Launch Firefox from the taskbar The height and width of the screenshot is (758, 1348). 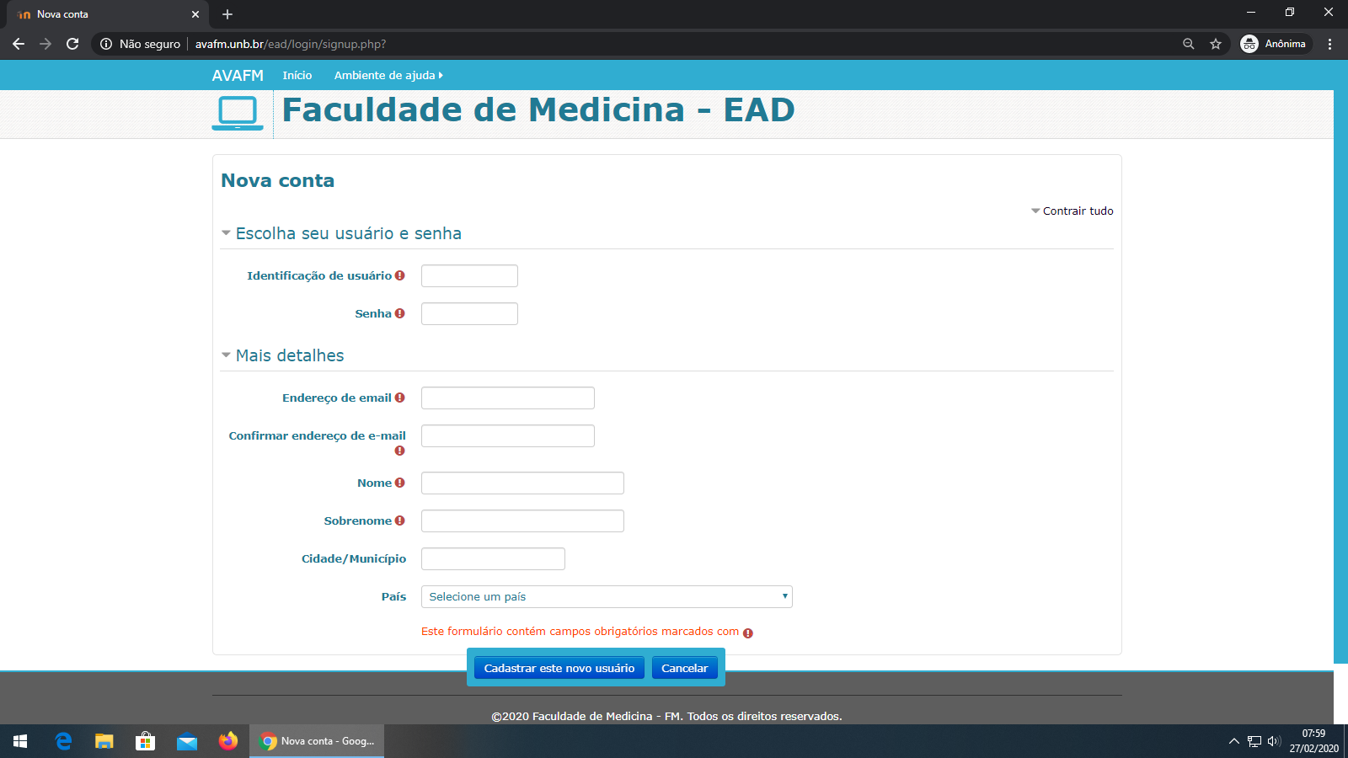(228, 741)
